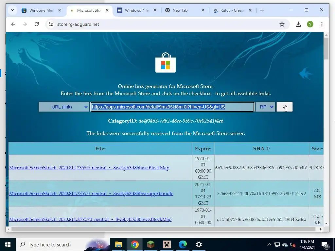The width and height of the screenshot is (335, 251).
Task: Open Microsoft Edge from the taskbar
Action: pos(183,244)
